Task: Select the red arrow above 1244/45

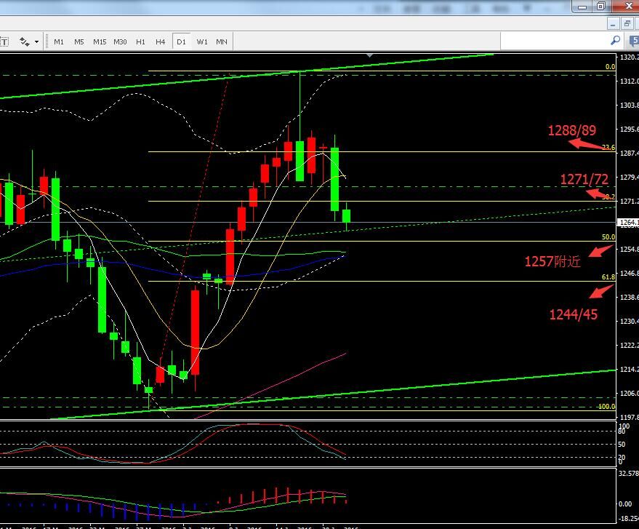Action: [600, 292]
